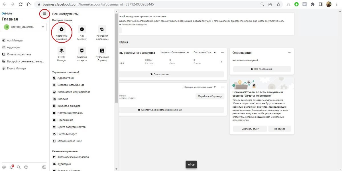342x171 pixels.
Task: Open three-dot menu on Оповещения card
Action: coord(289,53)
